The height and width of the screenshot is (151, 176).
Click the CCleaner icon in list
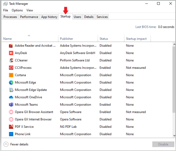[11, 60]
